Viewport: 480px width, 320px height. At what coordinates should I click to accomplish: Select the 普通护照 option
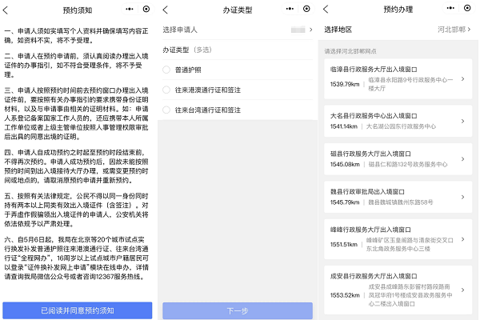click(166, 70)
